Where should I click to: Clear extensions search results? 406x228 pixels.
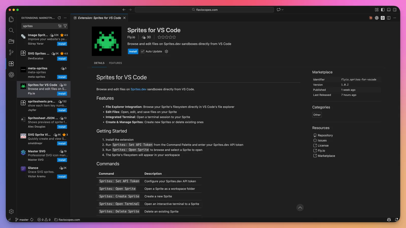[x=60, y=26]
